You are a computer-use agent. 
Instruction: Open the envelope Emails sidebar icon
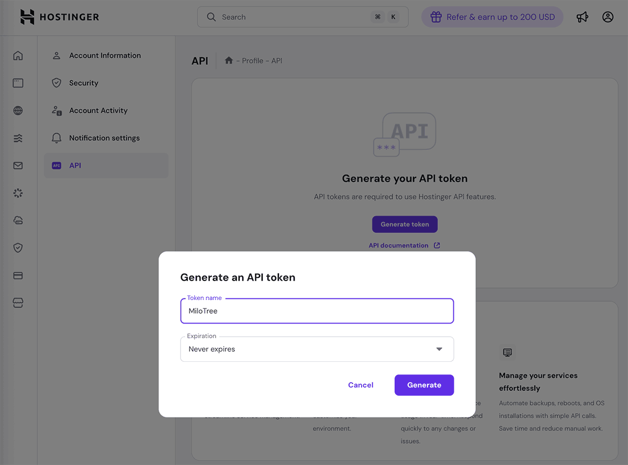tap(18, 165)
